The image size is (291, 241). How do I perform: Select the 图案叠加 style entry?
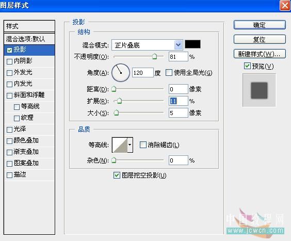click(29, 164)
